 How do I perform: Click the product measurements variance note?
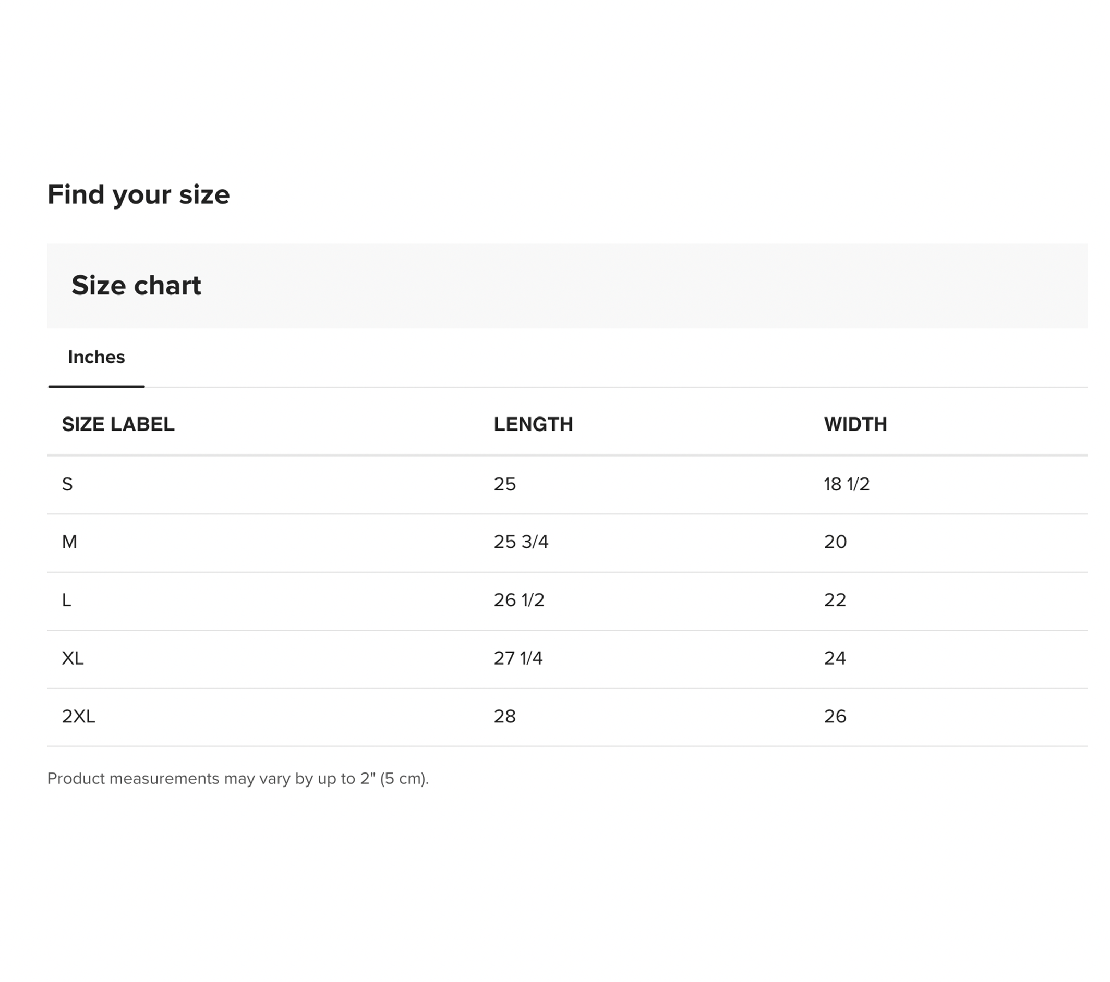[238, 779]
